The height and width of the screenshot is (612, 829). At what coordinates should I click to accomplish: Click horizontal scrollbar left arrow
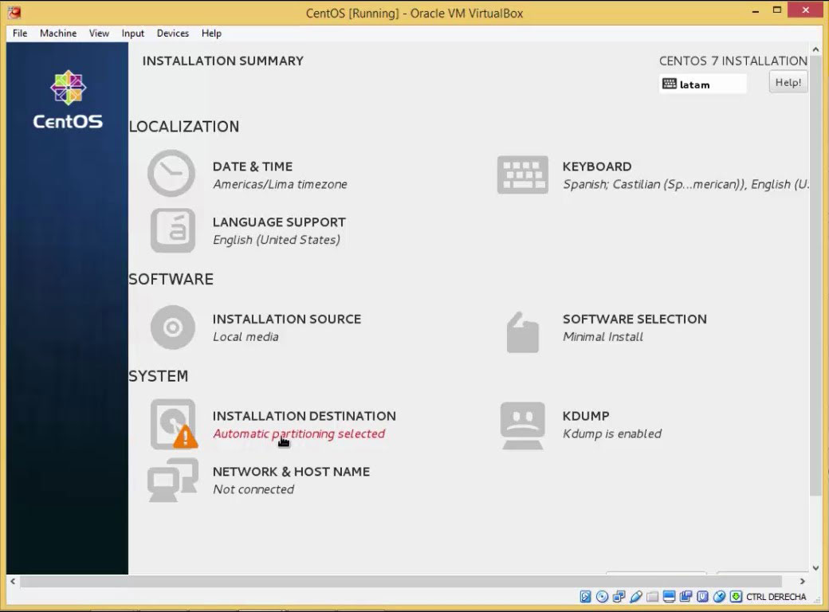(13, 581)
